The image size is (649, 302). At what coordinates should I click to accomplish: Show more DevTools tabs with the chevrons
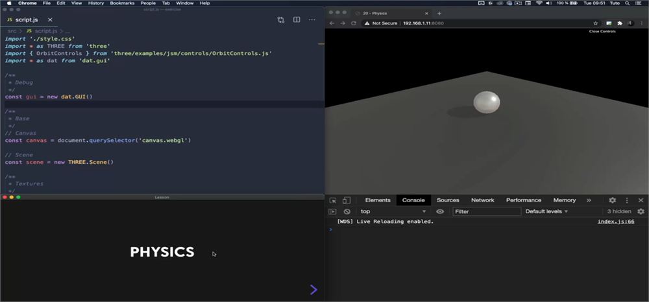point(589,200)
